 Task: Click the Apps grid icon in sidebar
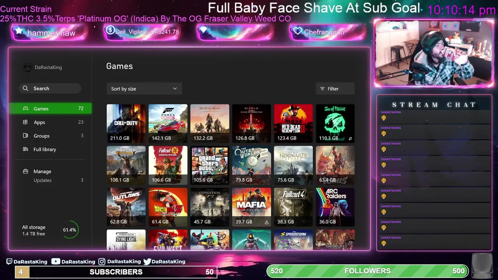pos(25,122)
